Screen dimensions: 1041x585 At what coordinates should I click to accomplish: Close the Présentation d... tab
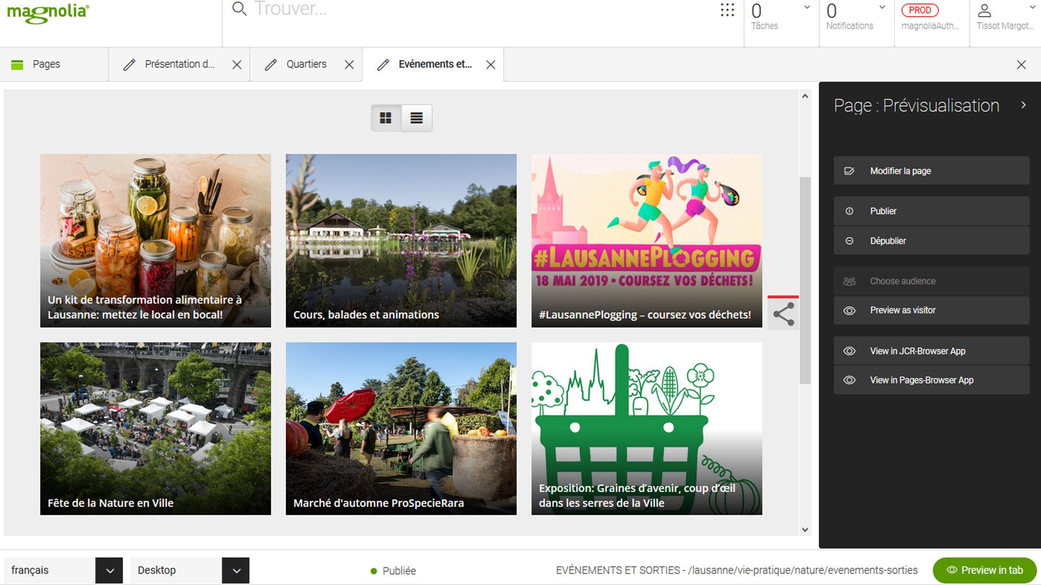(237, 65)
